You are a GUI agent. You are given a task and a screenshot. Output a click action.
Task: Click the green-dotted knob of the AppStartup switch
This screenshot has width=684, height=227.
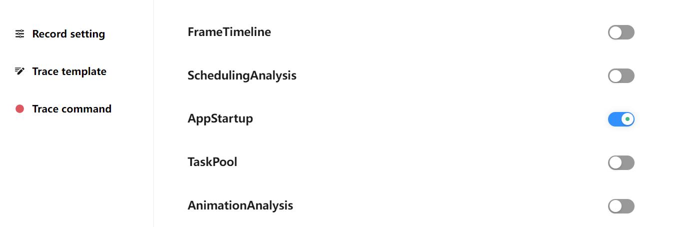[628, 119]
